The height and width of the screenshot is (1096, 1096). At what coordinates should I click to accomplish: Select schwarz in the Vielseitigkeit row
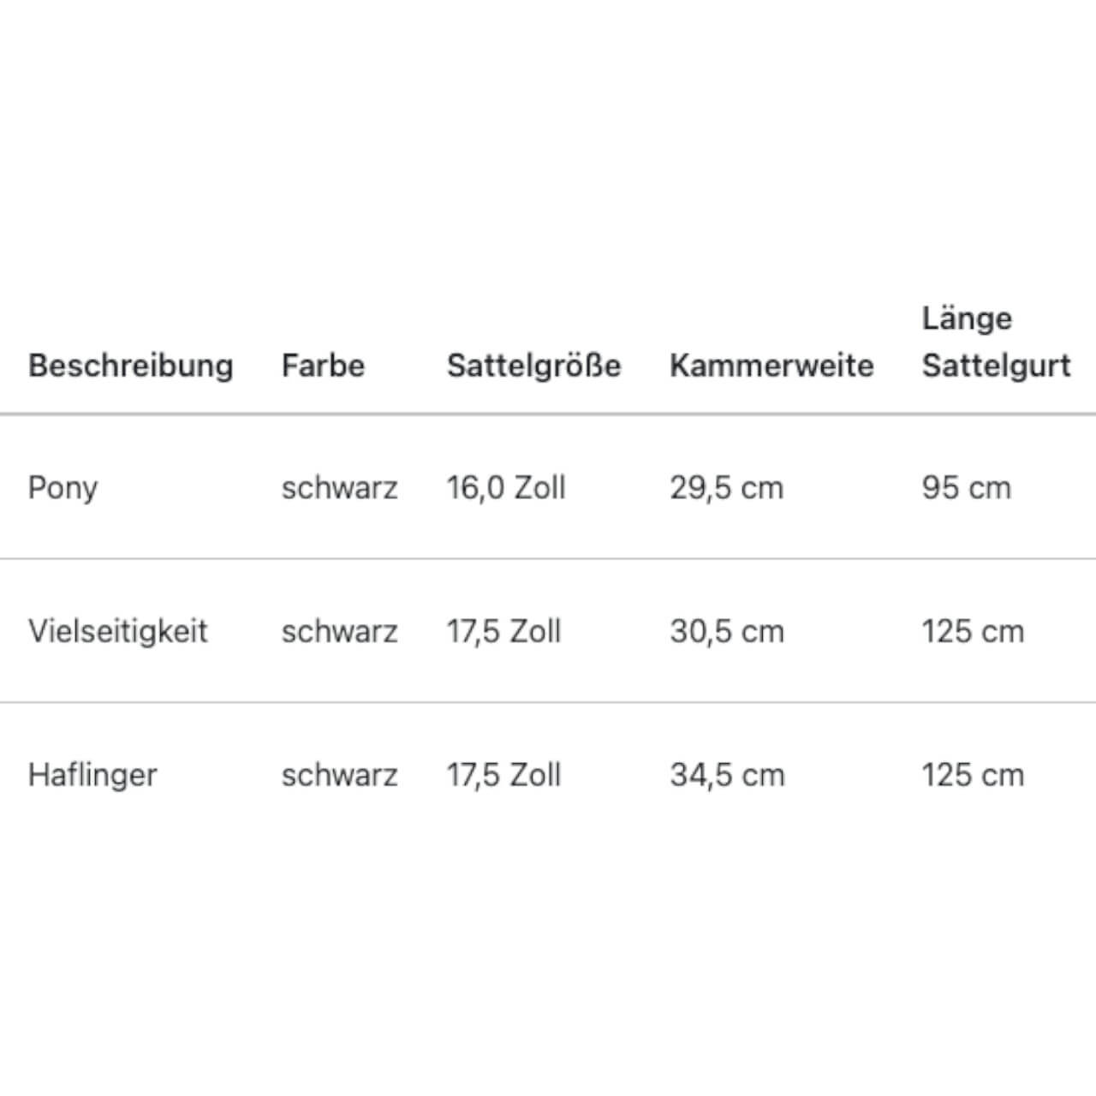click(x=339, y=632)
